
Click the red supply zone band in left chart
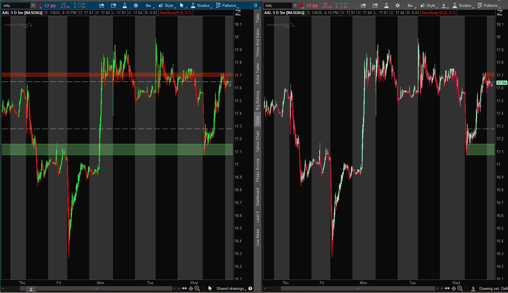tap(117, 75)
